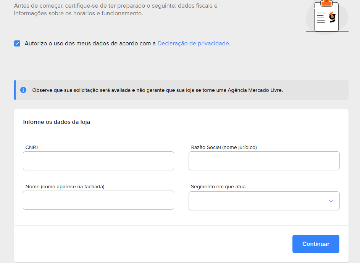Viewport: 360px width, 263px height.
Task: Click the "Informe os dados da loja" heading
Action: (x=57, y=122)
